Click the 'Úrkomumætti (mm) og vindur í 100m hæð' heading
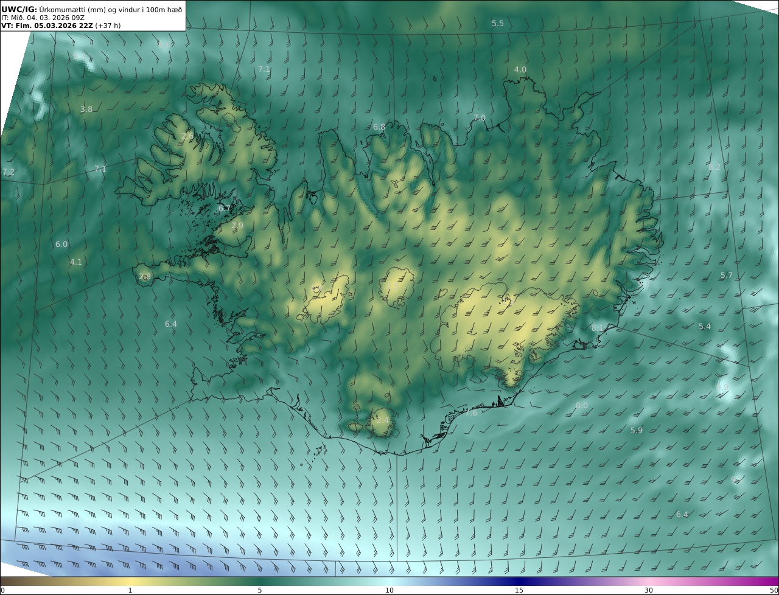The width and height of the screenshot is (779, 595). 111,9
